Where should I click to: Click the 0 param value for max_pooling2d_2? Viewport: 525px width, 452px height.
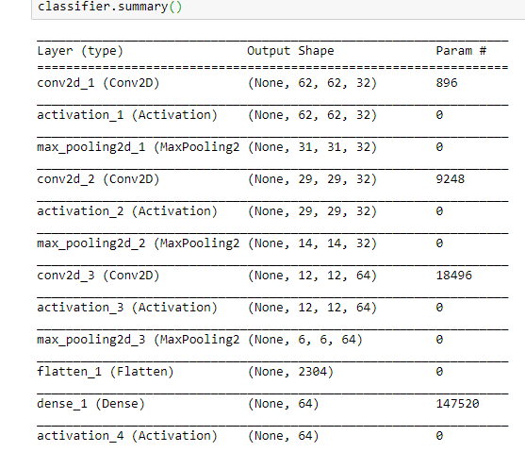click(x=439, y=243)
